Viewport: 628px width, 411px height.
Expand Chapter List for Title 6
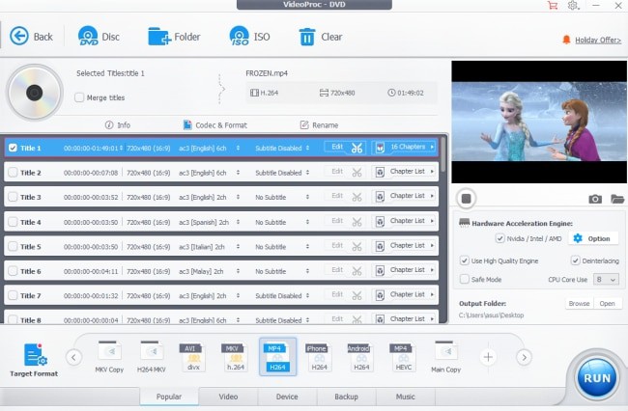coord(404,270)
